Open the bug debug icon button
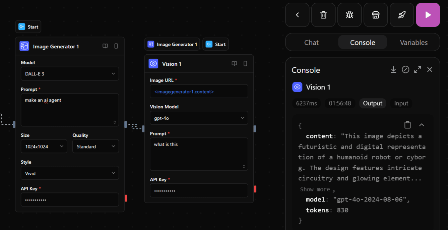448x230 pixels. tap(349, 15)
